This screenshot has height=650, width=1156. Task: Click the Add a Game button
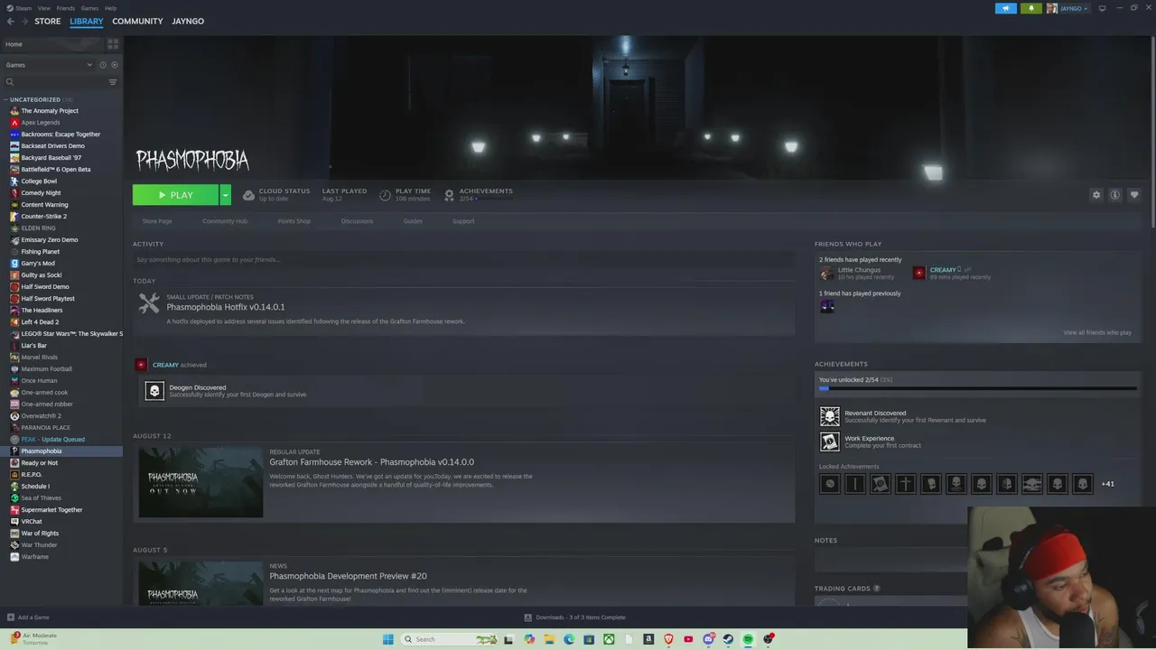[x=28, y=617]
